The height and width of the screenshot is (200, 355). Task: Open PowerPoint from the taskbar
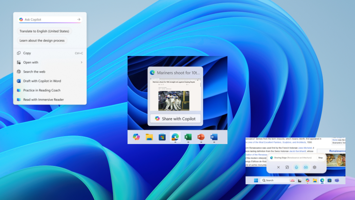[x=201, y=137]
